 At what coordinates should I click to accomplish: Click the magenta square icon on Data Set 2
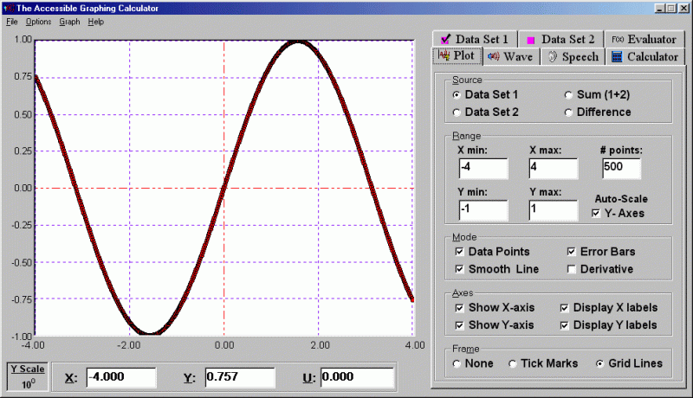531,40
